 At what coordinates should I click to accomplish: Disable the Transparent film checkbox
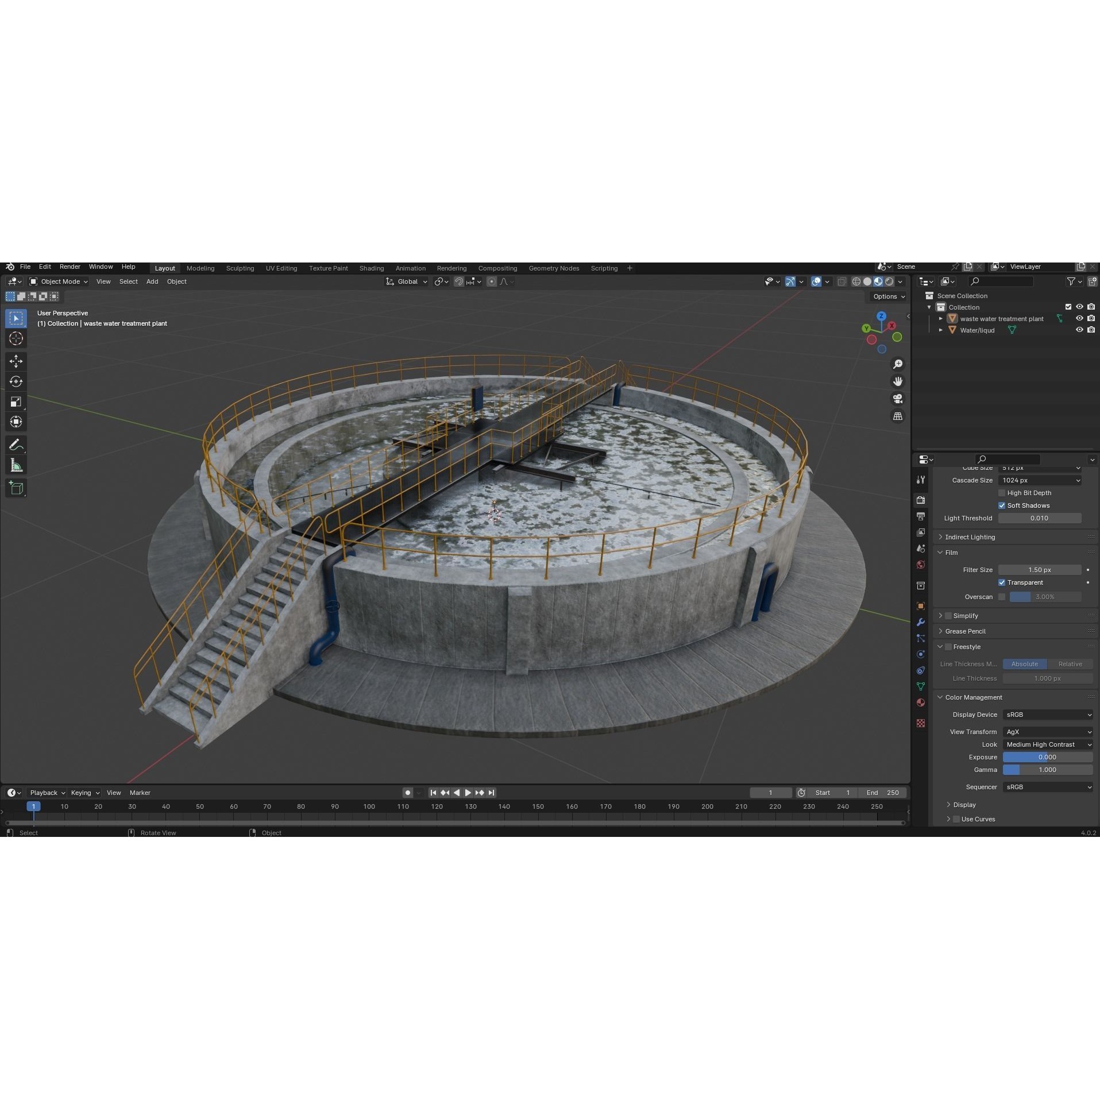1002,582
